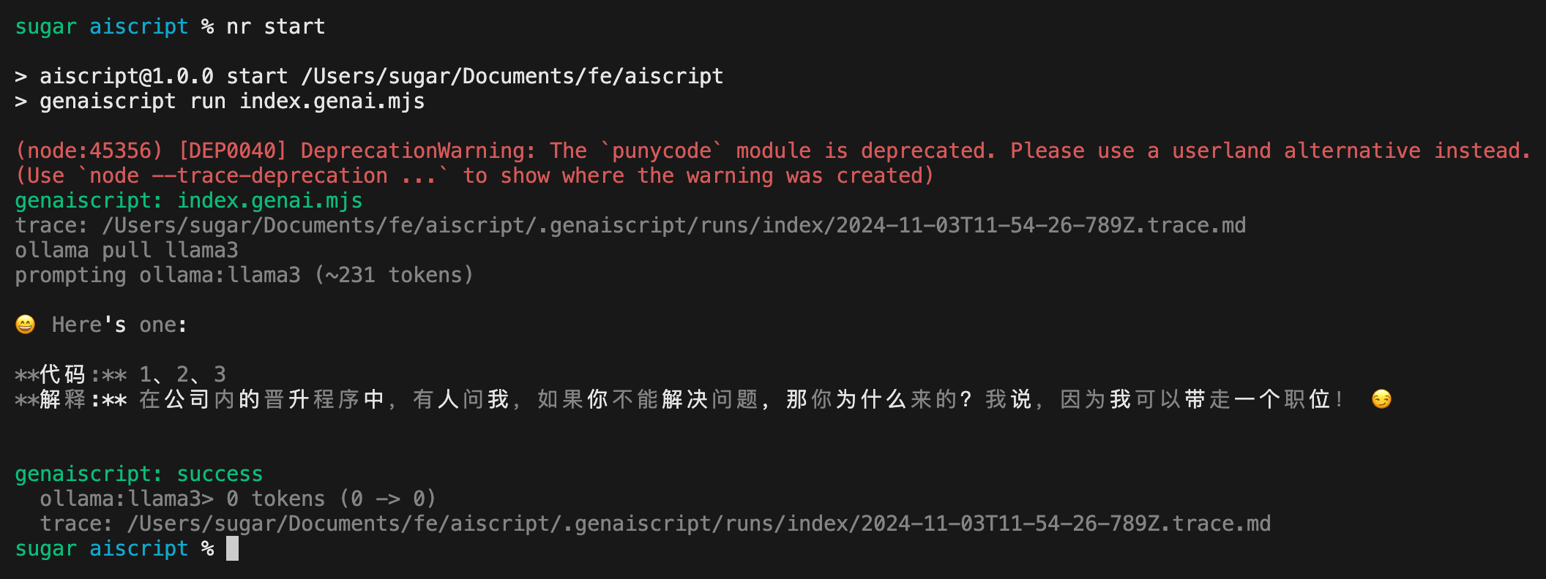Click the "Here's one:" response text
1546x579 pixels.
click(119, 325)
